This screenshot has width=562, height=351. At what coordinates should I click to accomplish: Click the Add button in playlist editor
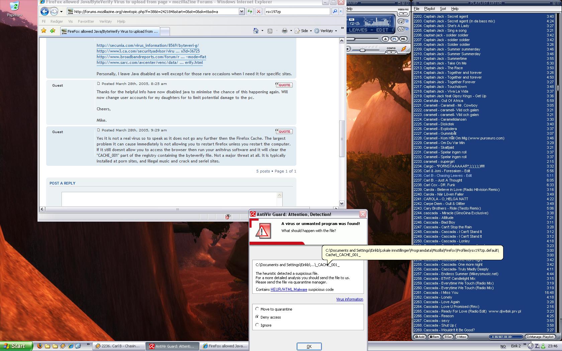(x=420, y=337)
